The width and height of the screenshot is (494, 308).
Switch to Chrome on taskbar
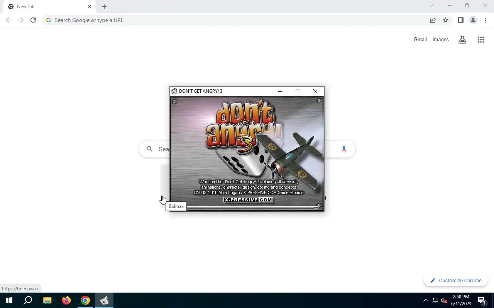tap(85, 300)
